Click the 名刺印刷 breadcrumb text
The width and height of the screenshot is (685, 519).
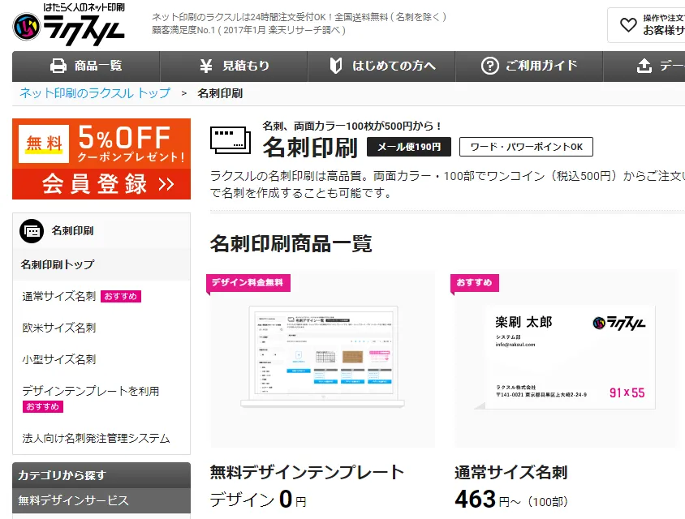[220, 93]
